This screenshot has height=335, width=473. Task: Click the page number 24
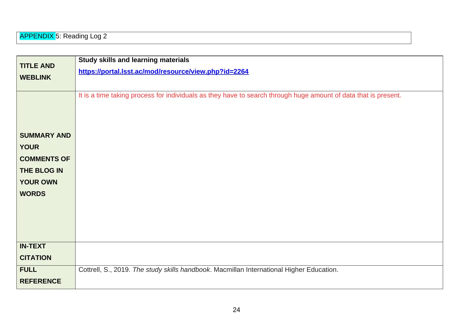pos(236,310)
